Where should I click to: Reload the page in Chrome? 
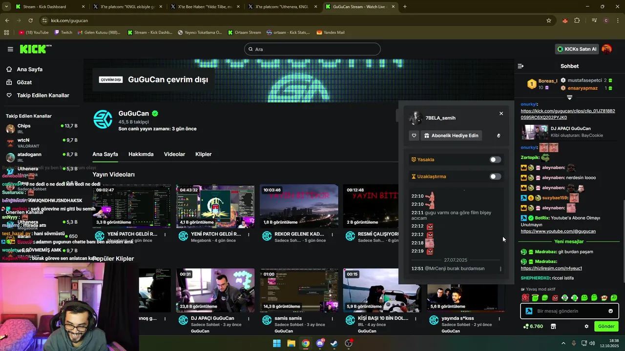[x=30, y=20]
